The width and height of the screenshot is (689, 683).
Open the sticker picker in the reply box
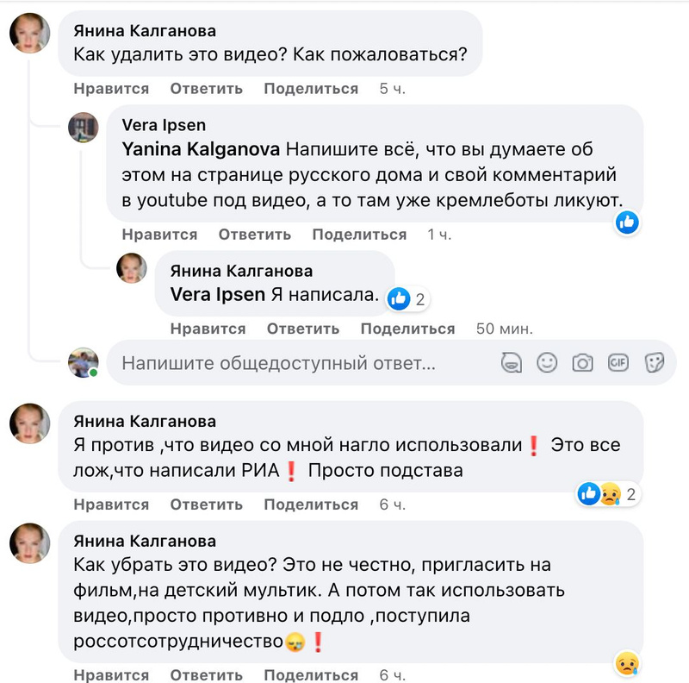pos(655,363)
